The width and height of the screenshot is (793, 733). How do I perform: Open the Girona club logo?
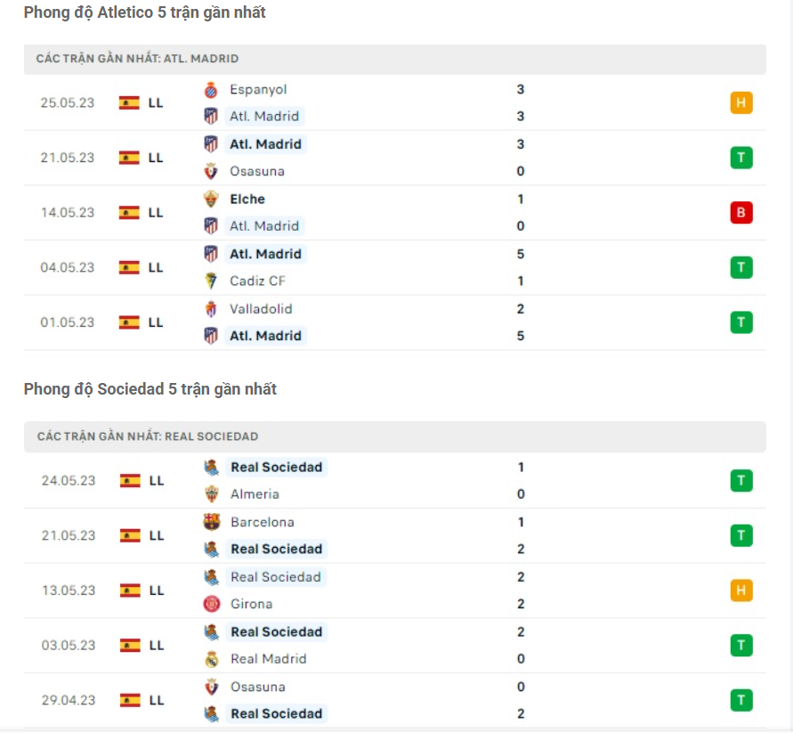point(211,604)
